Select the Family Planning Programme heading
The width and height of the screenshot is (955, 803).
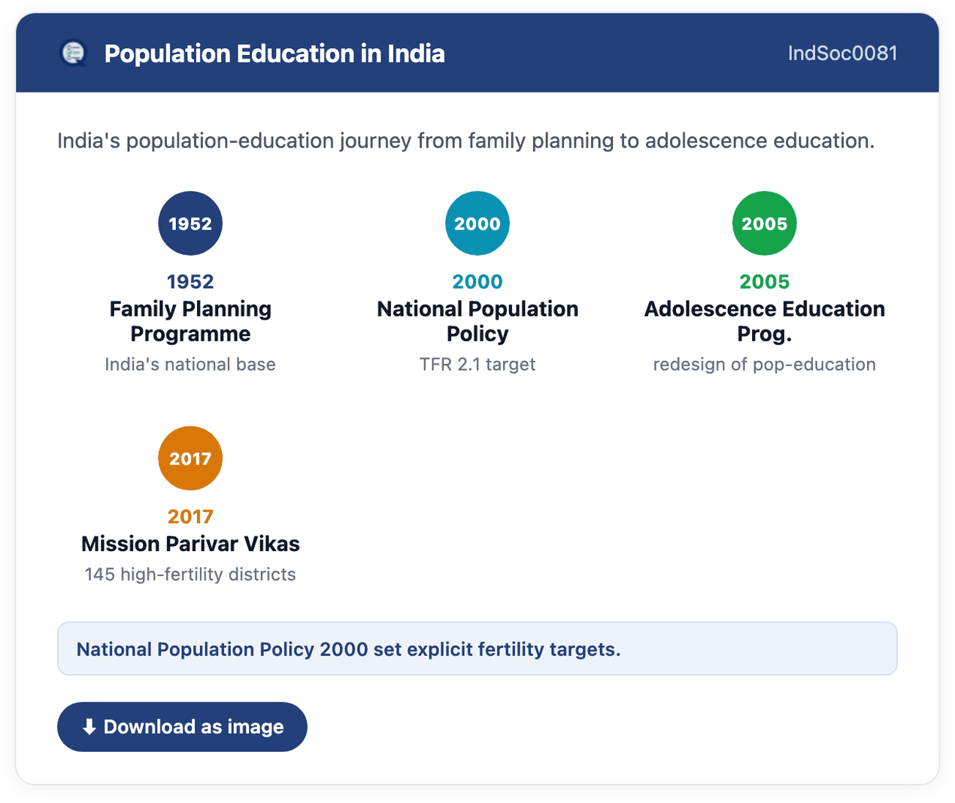190,321
